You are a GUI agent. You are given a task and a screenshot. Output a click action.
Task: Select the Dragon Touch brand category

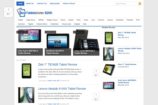pos(52,20)
